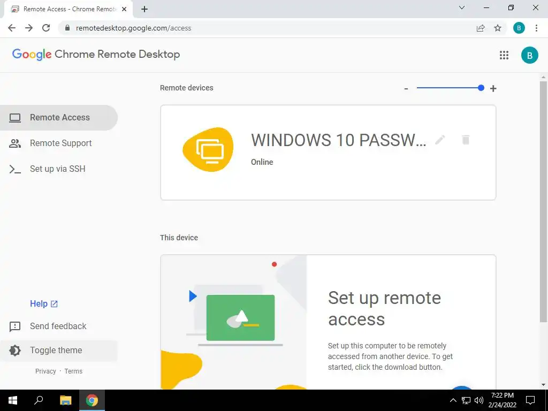Image resolution: width=548 pixels, height=411 pixels.
Task: Click the yellow computer icon of remote device
Action: coord(208,150)
